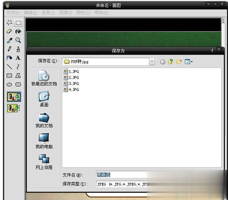Select file 1.JPG
Screen dimensions: 228x200
click(x=71, y=71)
